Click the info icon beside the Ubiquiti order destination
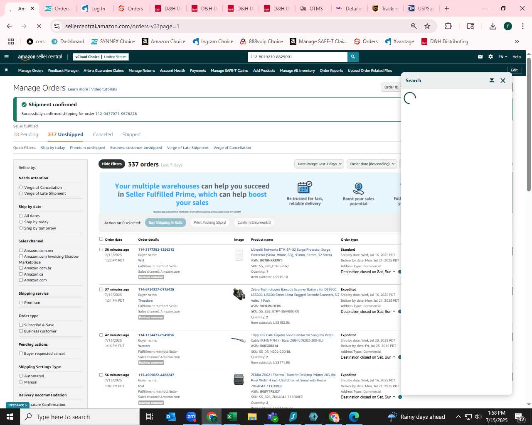The height and width of the screenshot is (425, 532). pos(400,272)
